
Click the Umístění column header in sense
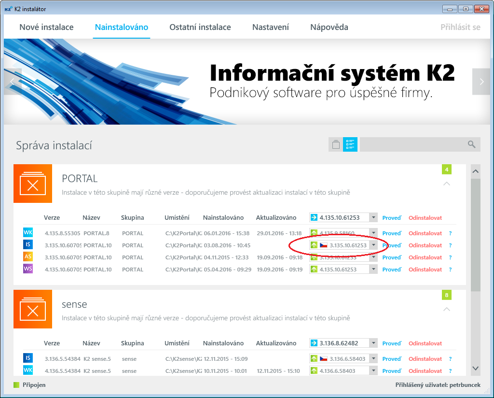click(177, 343)
